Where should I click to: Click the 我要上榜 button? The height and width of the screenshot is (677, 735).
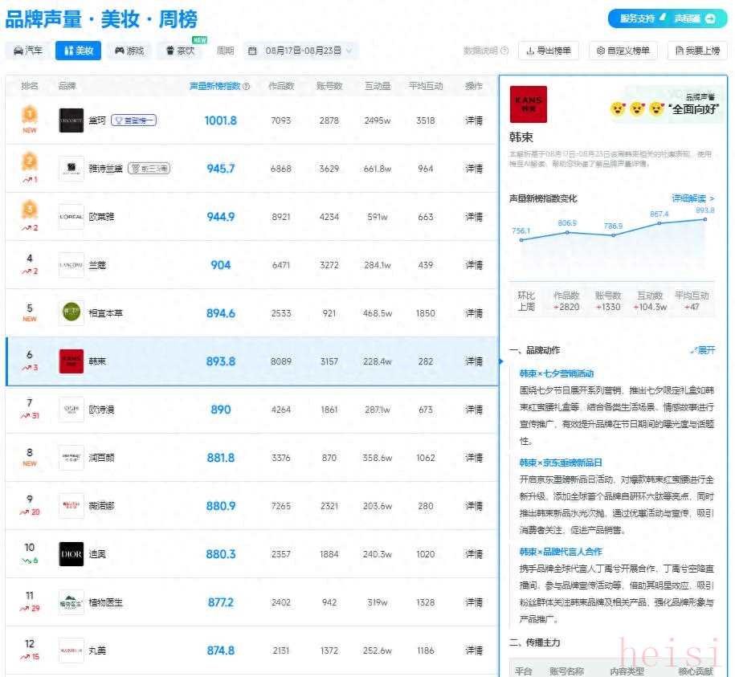pyautogui.click(x=697, y=51)
